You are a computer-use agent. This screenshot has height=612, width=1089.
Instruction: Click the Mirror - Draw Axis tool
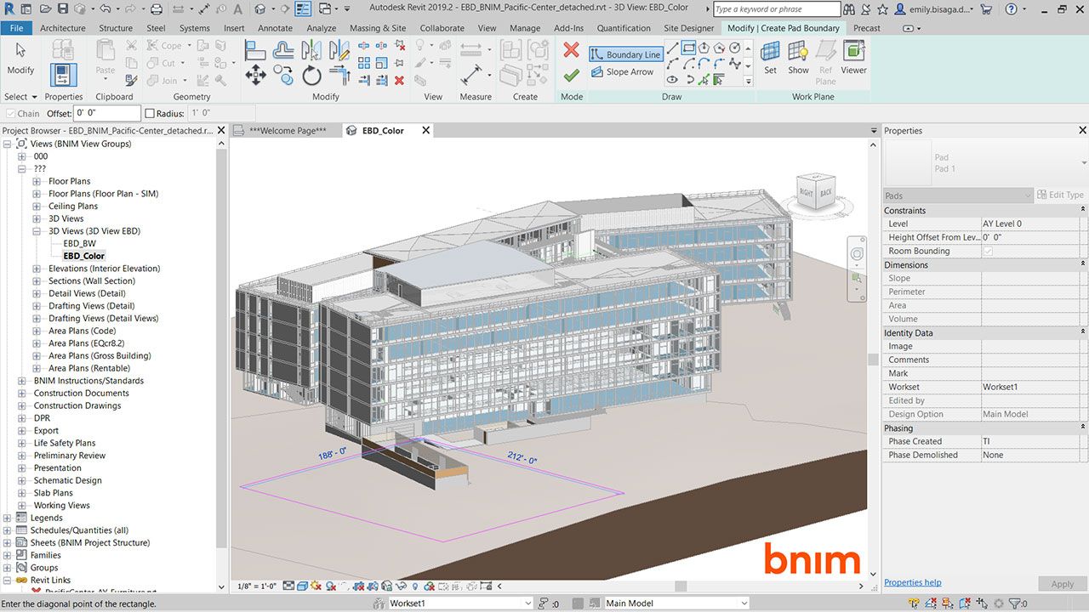click(x=339, y=50)
